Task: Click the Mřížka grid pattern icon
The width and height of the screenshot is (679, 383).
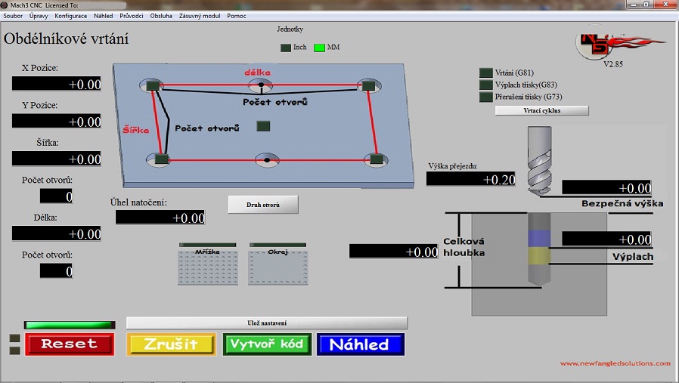Action: tap(207, 265)
